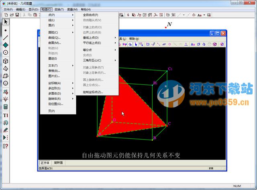Image resolution: width=257 pixels, height=190 pixels.
Task: Select the pyramid solid tool
Action: click(x=6, y=68)
